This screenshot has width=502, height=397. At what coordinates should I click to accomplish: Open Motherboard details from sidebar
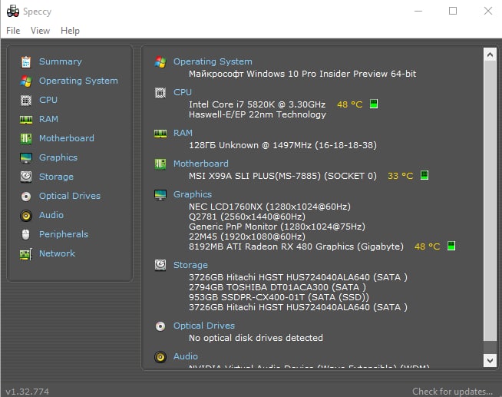coord(67,138)
